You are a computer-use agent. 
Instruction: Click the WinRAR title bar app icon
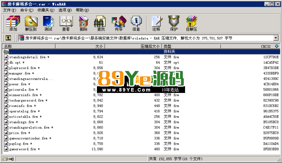tap(4, 4)
